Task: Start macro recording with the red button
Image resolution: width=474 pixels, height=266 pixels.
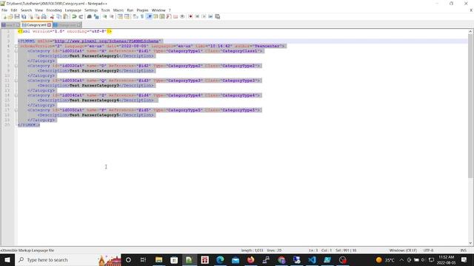Action: [x=190, y=16]
